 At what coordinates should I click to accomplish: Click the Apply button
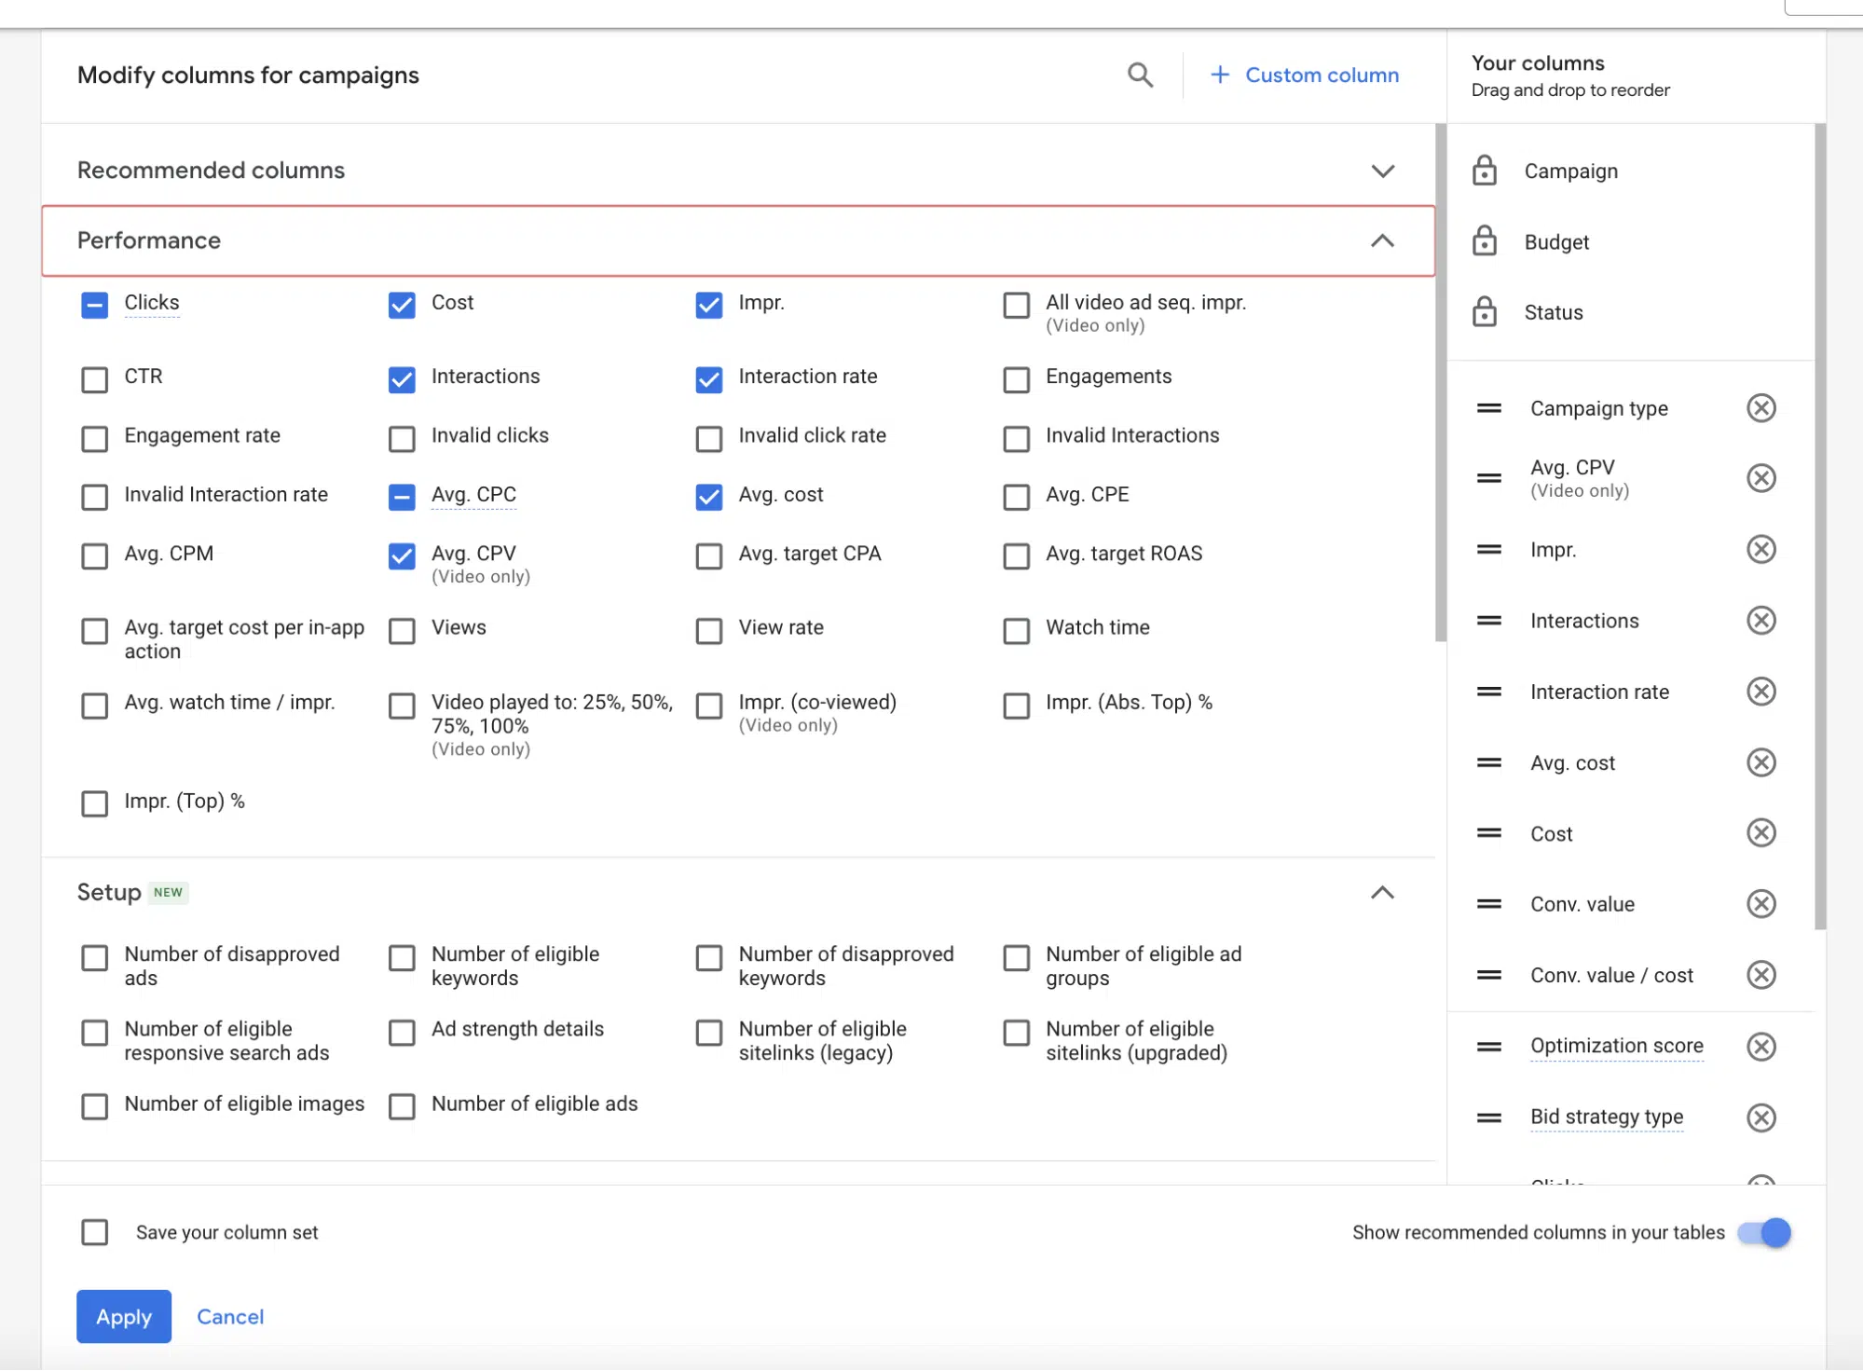(x=124, y=1316)
